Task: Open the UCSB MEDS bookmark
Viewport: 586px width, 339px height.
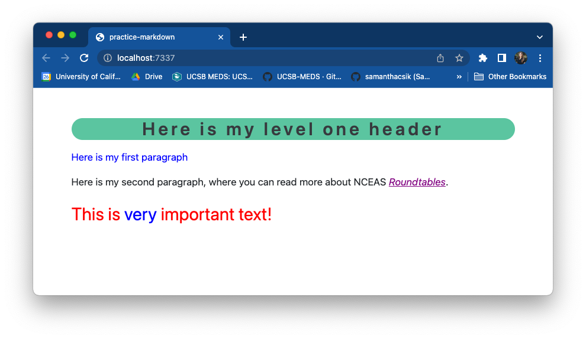Action: [x=212, y=77]
